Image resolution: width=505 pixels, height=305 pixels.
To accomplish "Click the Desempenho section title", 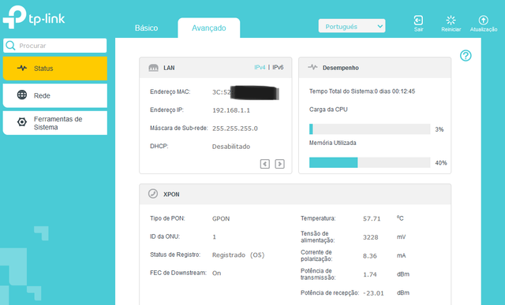I will coord(340,68).
